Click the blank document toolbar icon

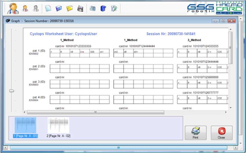tap(48, 9)
